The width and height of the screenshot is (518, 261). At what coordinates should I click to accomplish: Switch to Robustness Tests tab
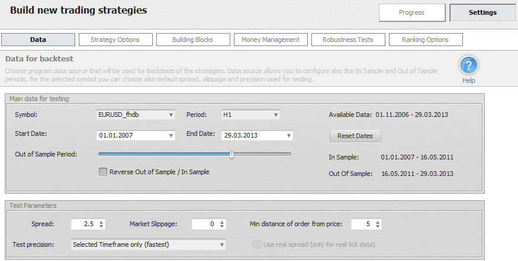coord(348,40)
